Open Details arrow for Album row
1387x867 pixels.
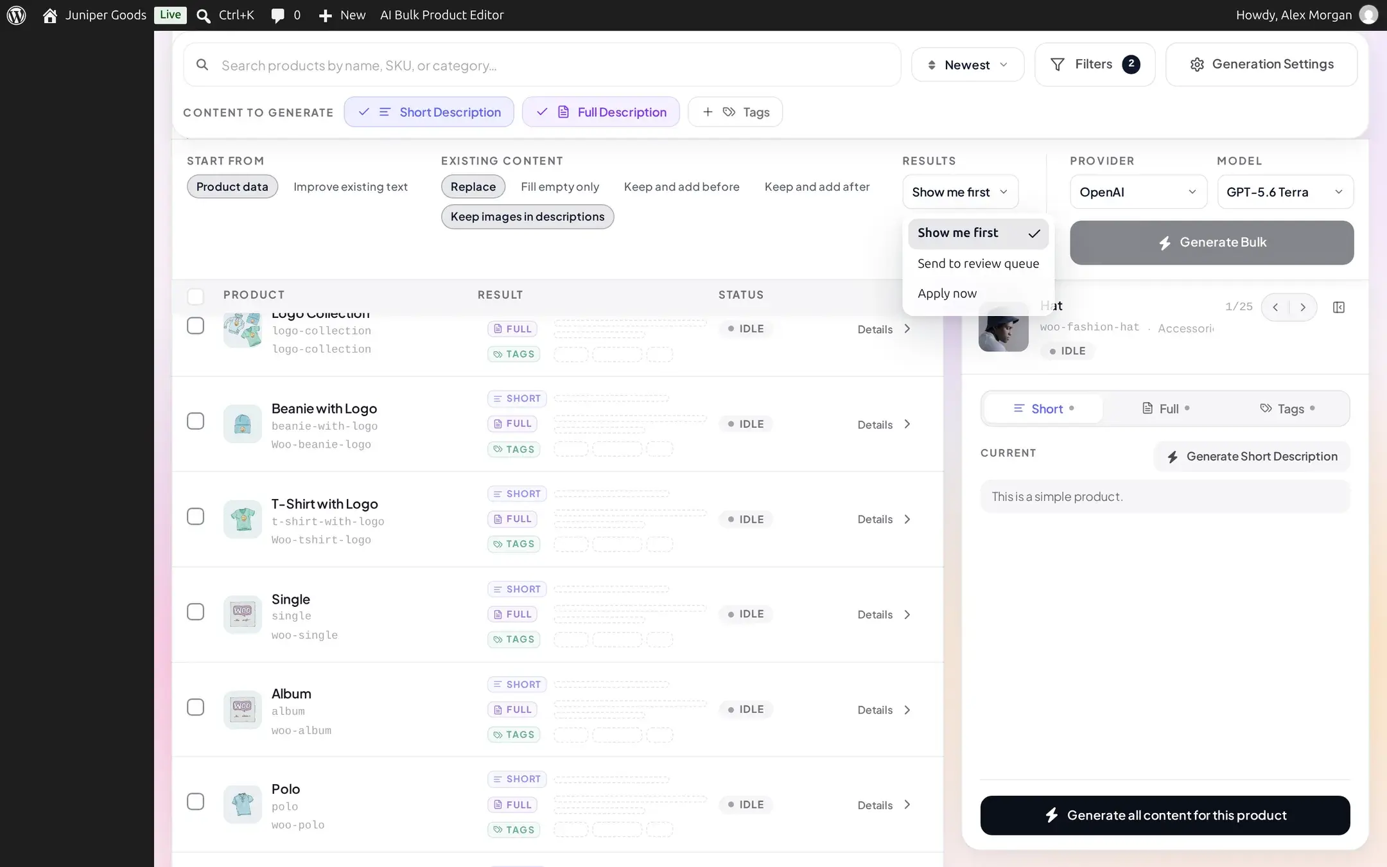pyautogui.click(x=907, y=710)
